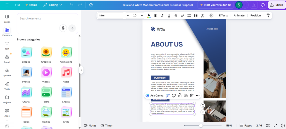
Task: Collapse the Elements side panel
Action: tap(81, 70)
